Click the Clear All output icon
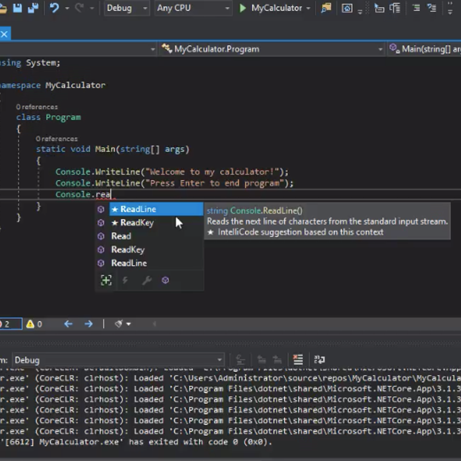461x461 pixels. 298,360
